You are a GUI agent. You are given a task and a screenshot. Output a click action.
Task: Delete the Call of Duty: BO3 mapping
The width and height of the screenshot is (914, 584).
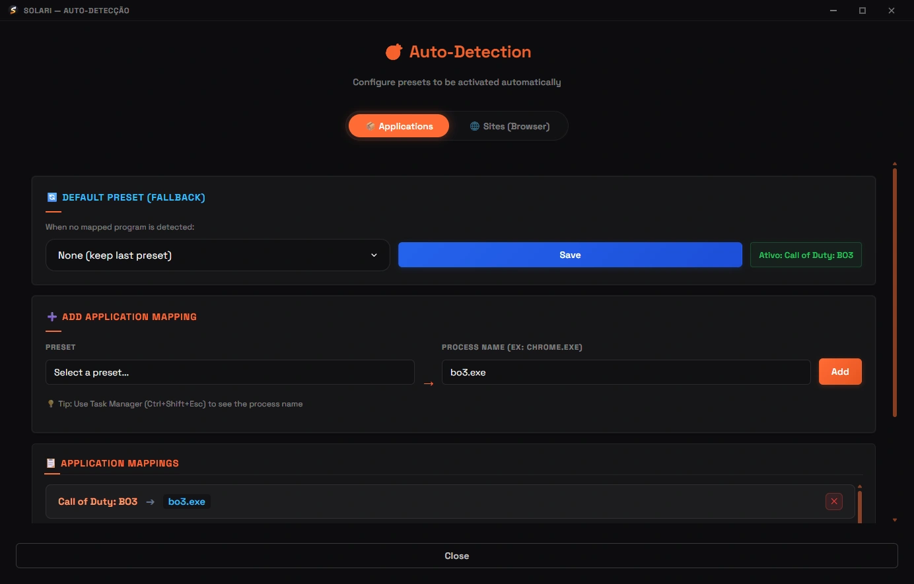click(834, 502)
